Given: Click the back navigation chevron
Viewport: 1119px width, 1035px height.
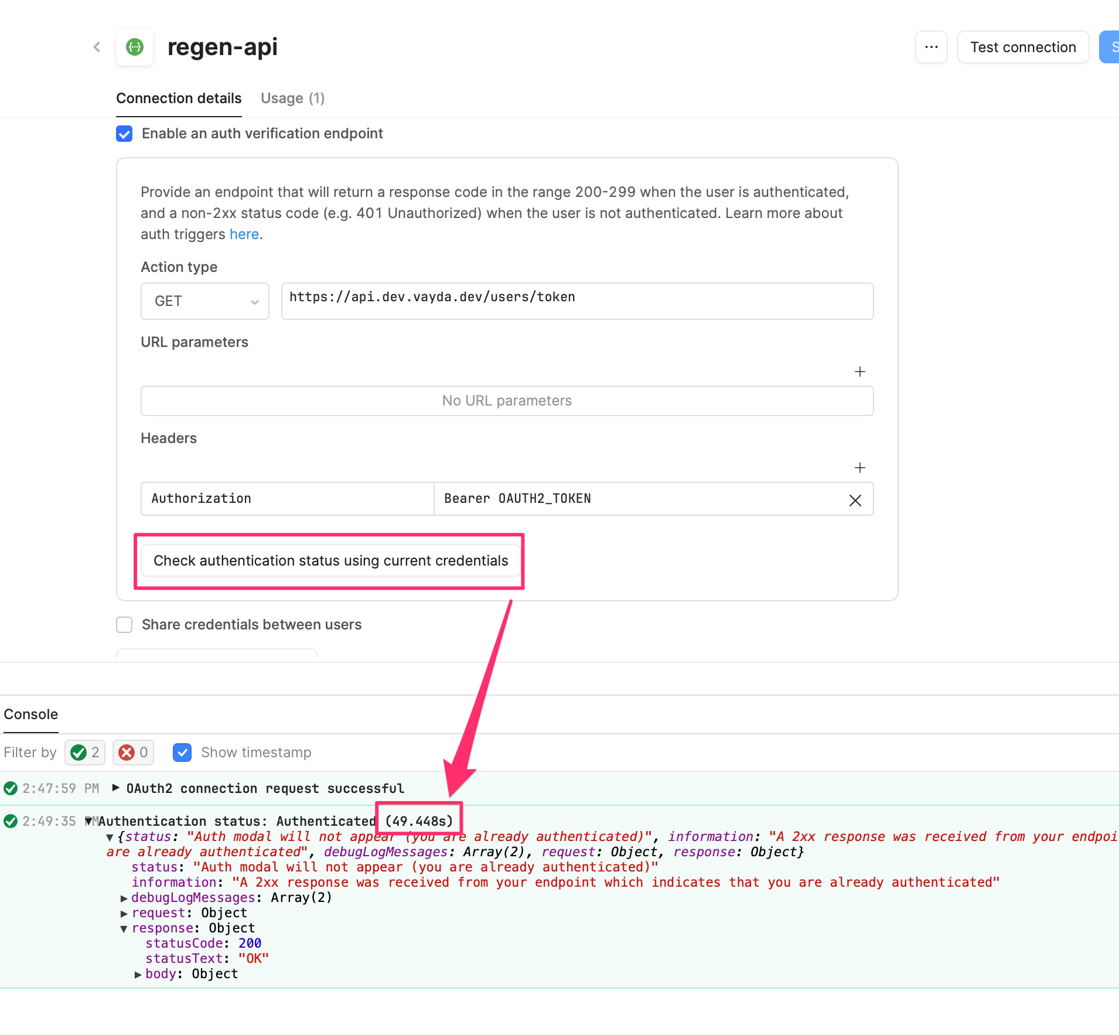Looking at the screenshot, I should tap(97, 47).
